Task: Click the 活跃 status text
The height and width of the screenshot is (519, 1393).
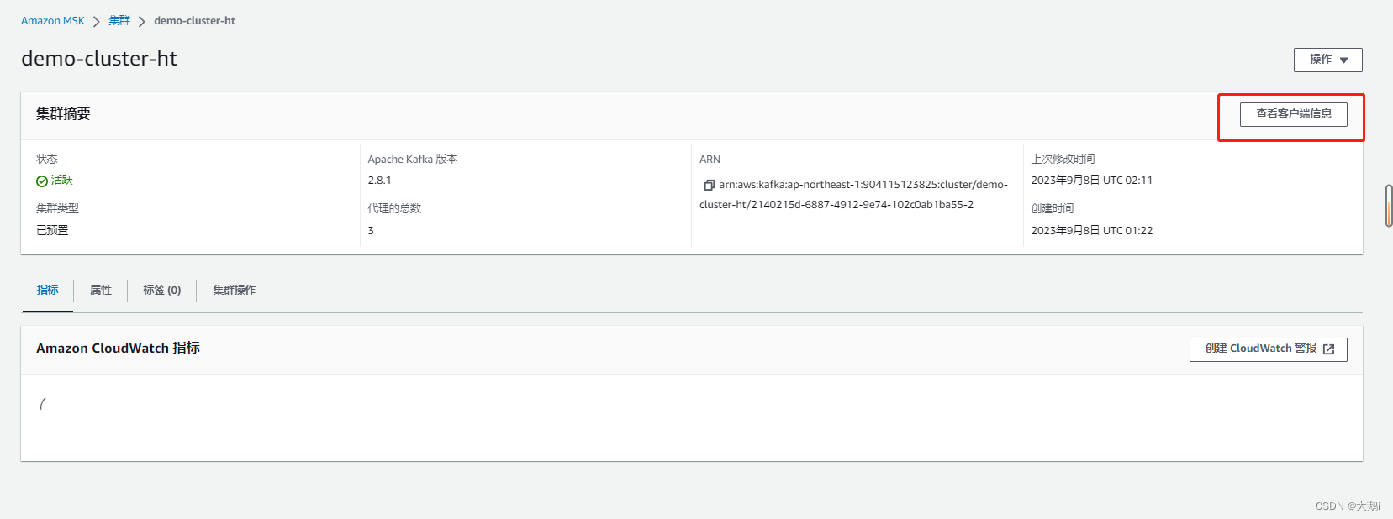Action: (62, 181)
